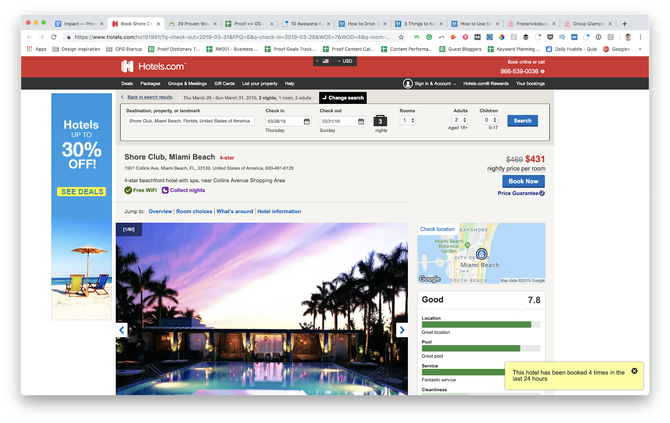The height and width of the screenshot is (423, 670).
Task: Show more bookmarks overflow chevron
Action: [x=640, y=49]
